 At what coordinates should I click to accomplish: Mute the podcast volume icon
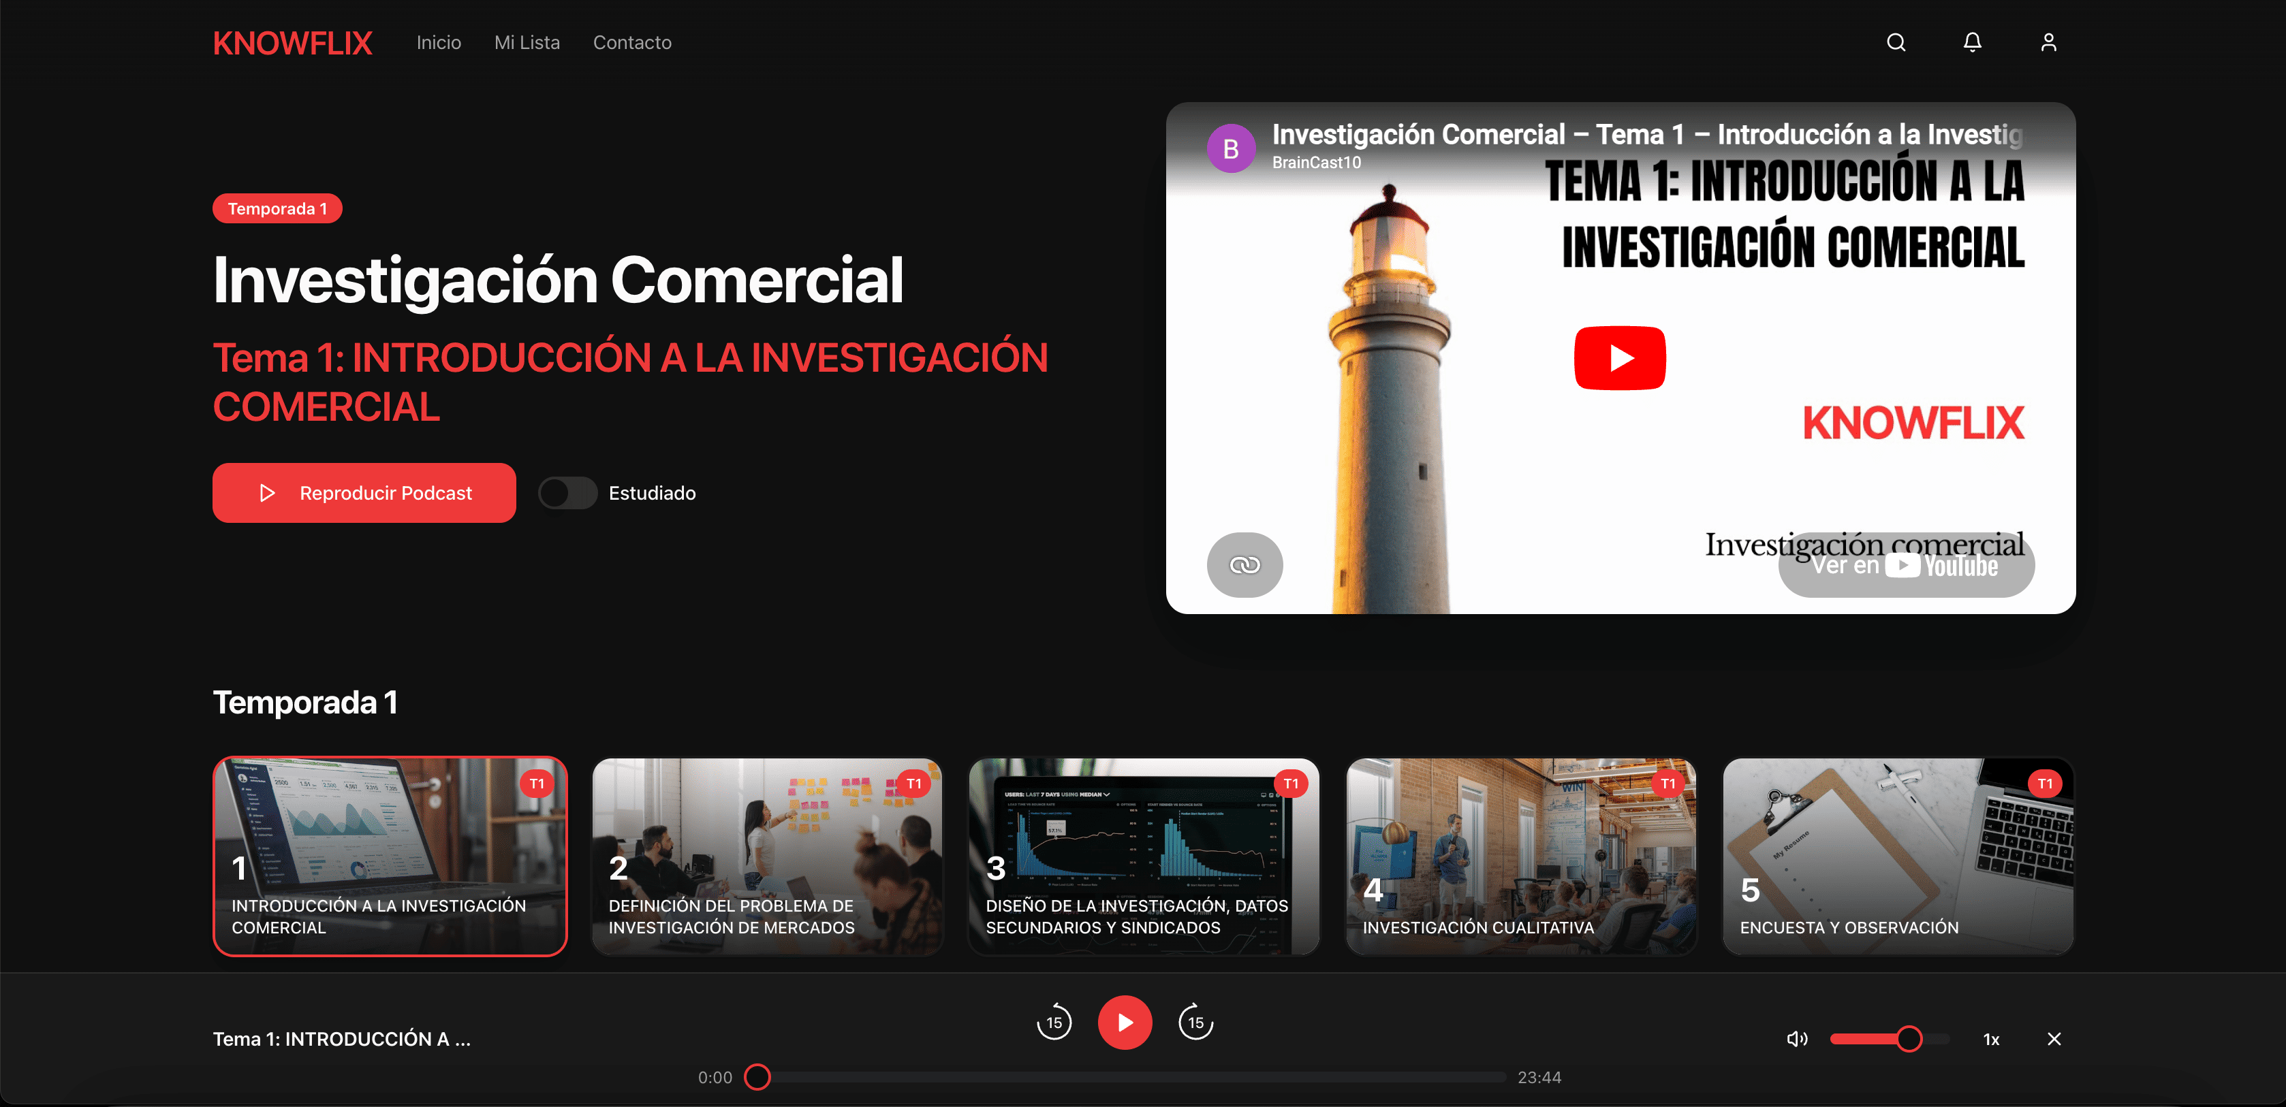point(1797,1039)
